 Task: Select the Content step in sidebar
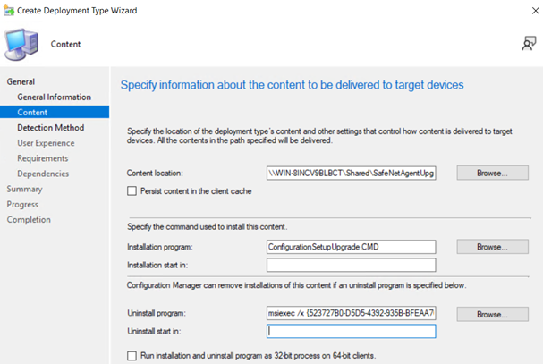click(32, 113)
